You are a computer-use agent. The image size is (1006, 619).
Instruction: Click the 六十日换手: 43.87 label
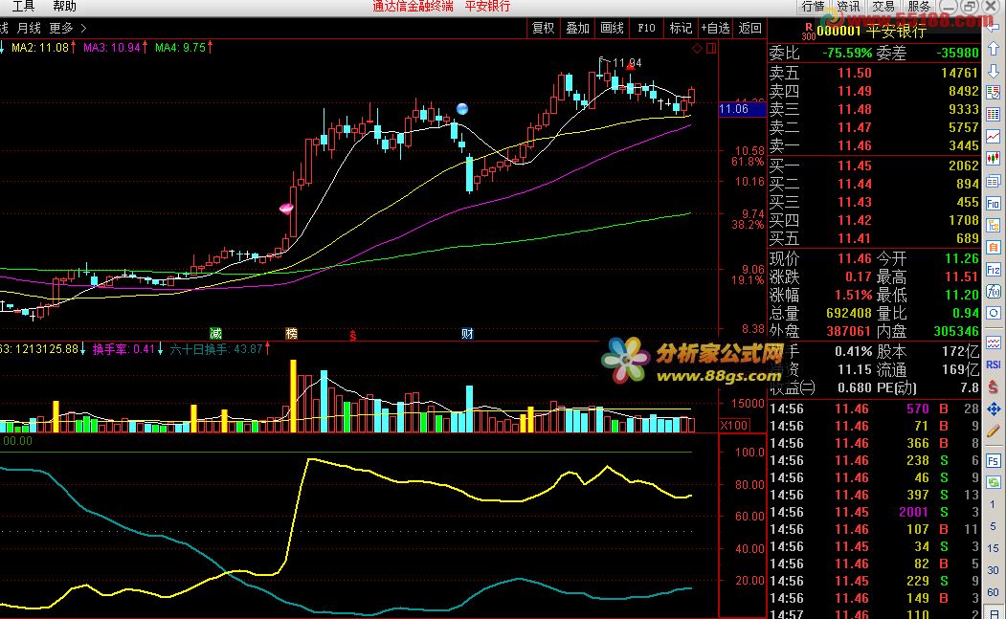pyautogui.click(x=216, y=349)
